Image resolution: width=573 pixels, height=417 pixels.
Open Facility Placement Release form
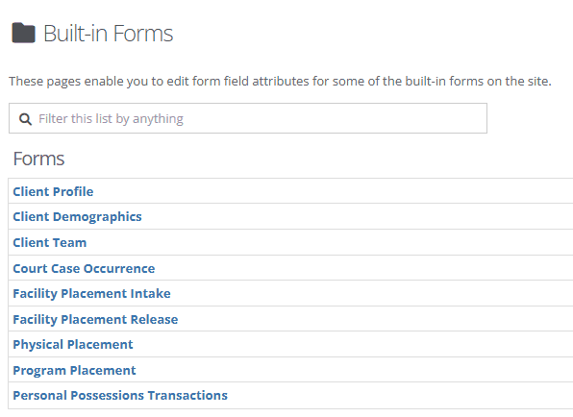coord(95,320)
